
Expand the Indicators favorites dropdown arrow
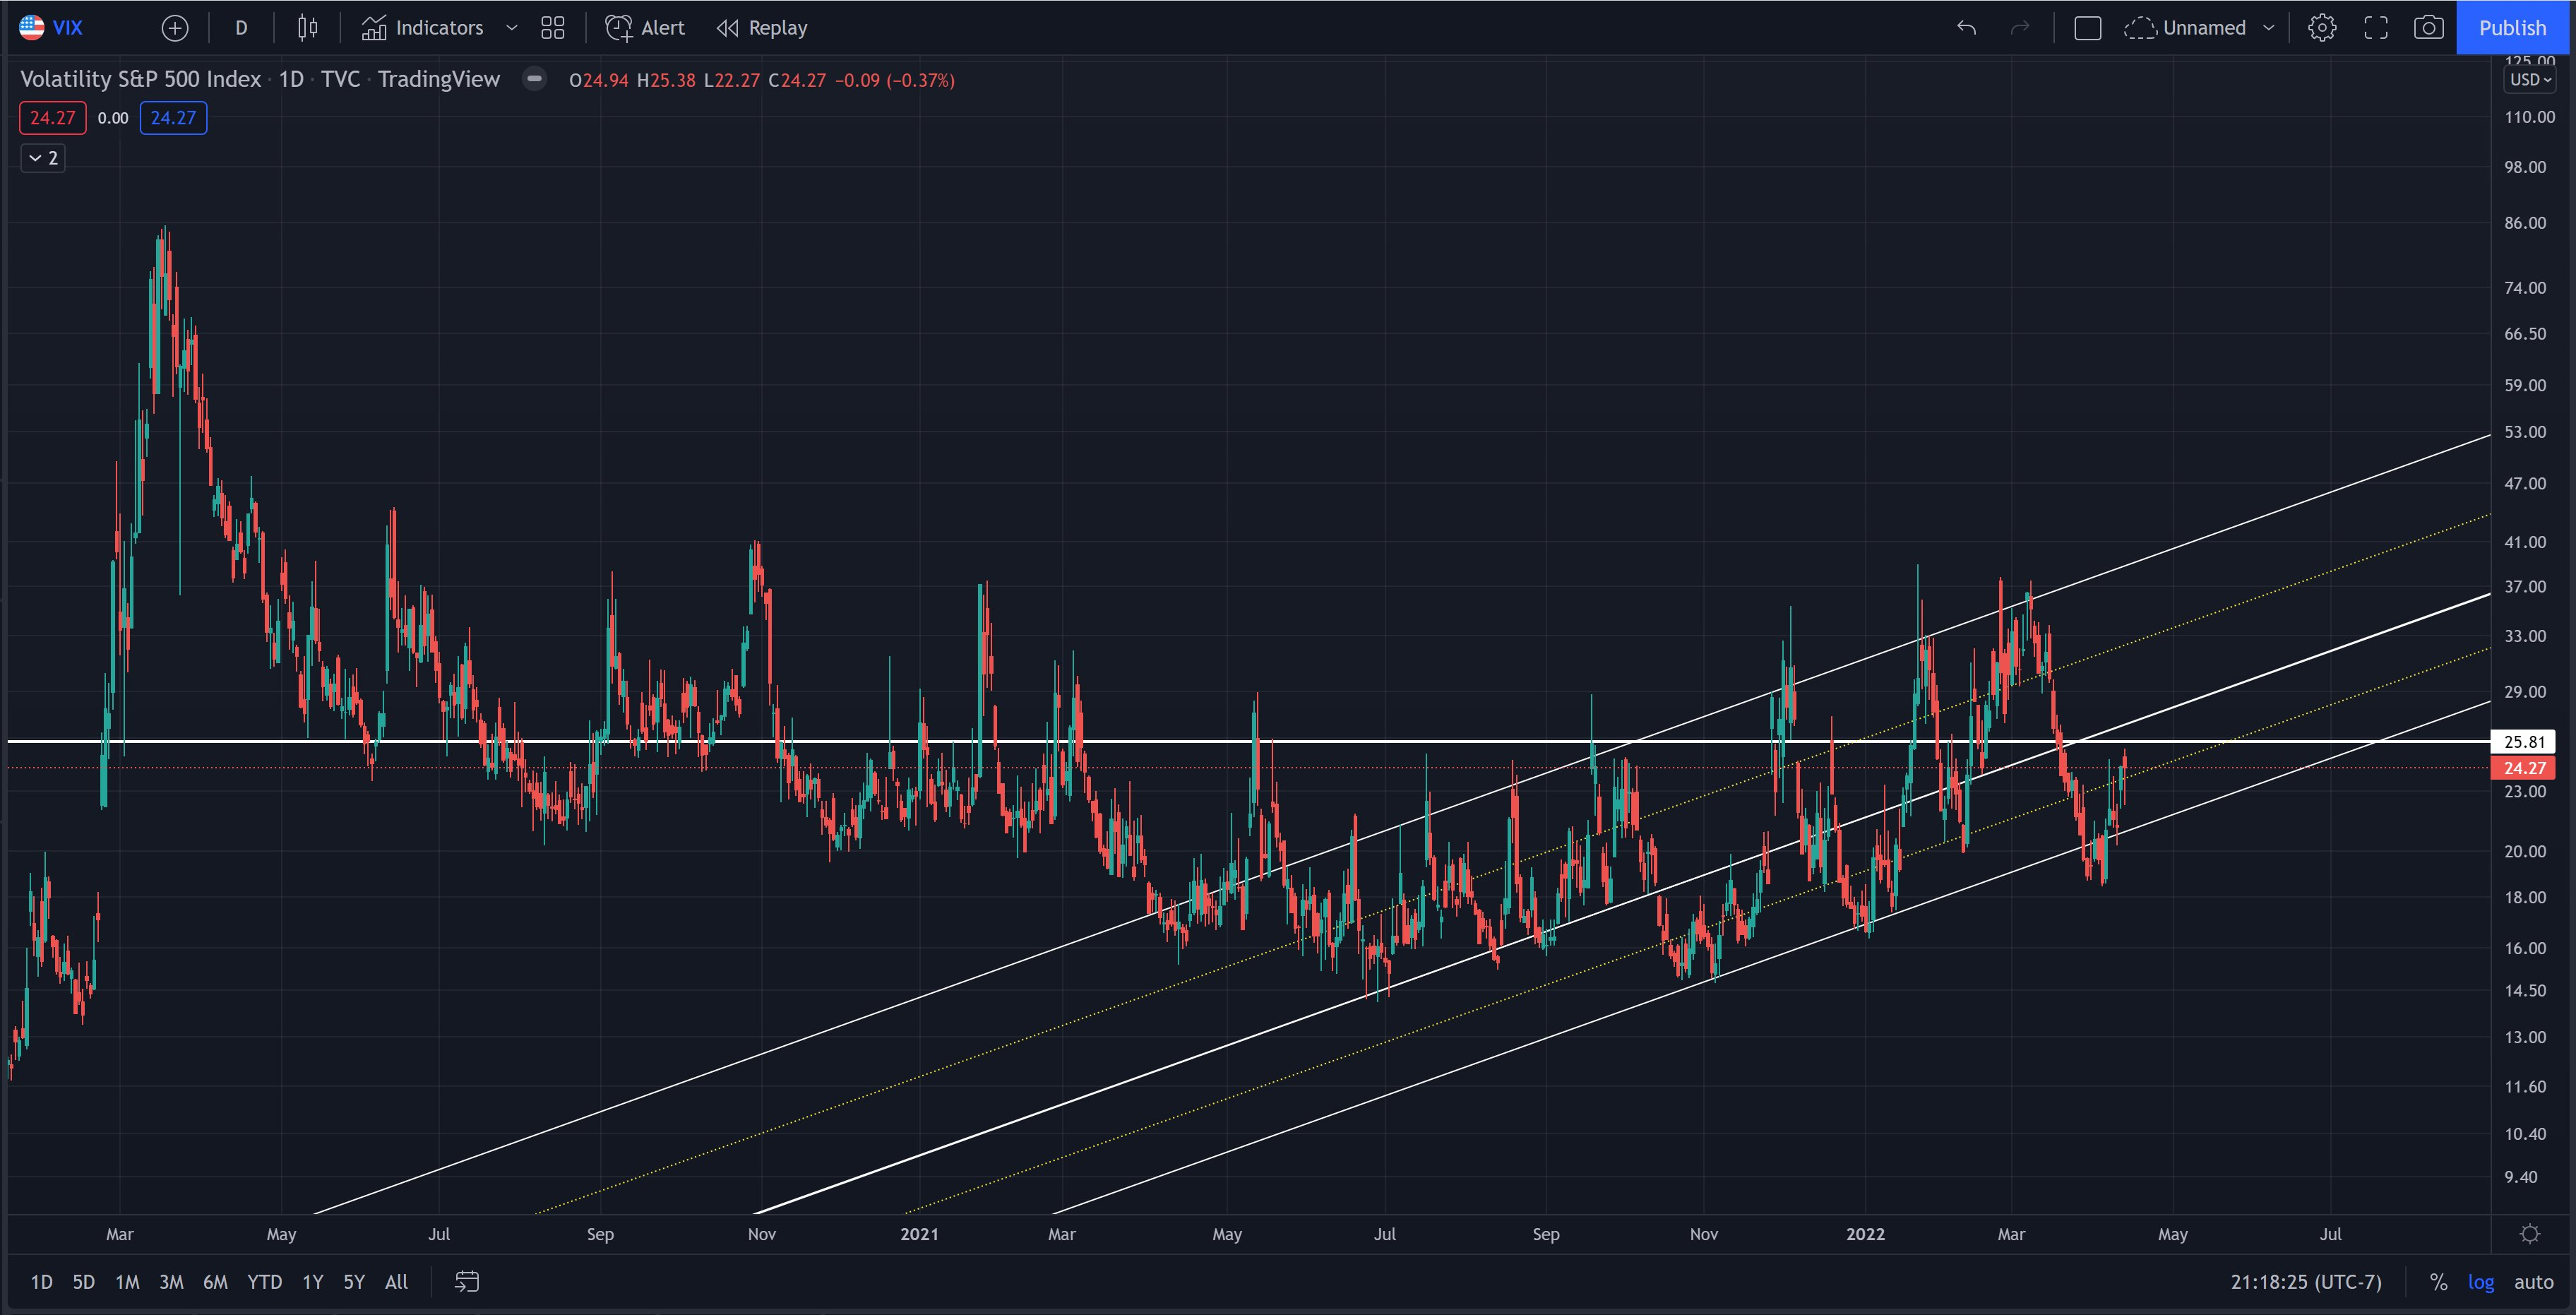click(x=512, y=28)
